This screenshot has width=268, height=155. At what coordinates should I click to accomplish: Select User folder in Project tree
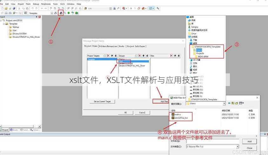coord(13,30)
